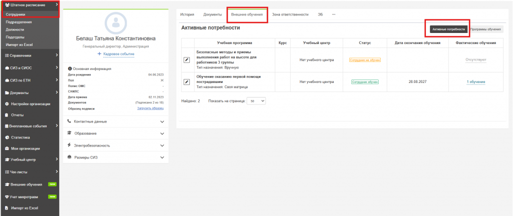Open the 1 обучение link
The height and width of the screenshot is (216, 513).
(476, 82)
